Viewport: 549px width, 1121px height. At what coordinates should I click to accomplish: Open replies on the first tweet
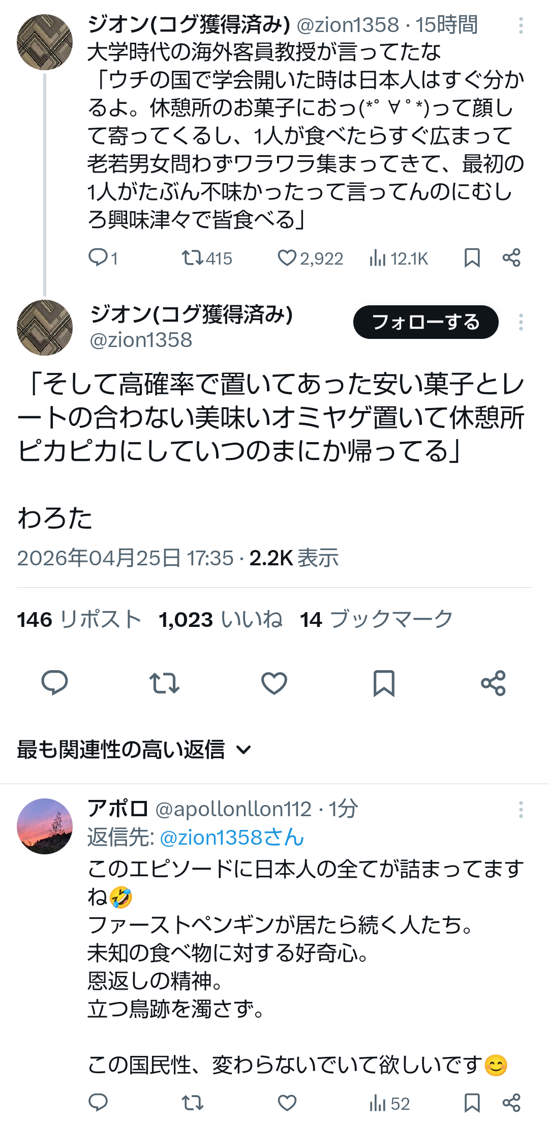click(98, 258)
